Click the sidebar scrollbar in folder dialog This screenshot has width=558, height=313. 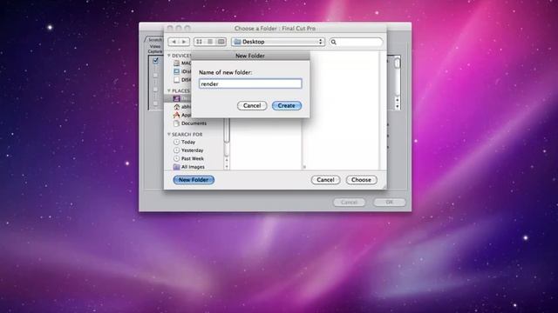point(227,143)
